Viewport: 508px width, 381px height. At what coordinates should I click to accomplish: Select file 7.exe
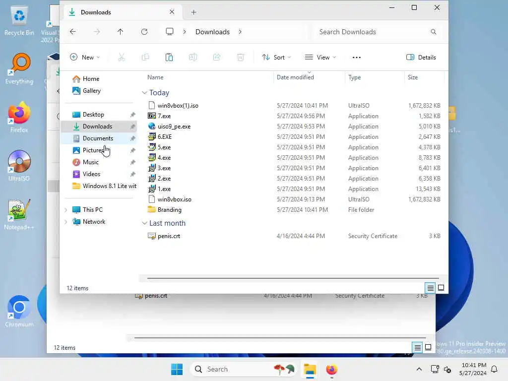pyautogui.click(x=164, y=116)
